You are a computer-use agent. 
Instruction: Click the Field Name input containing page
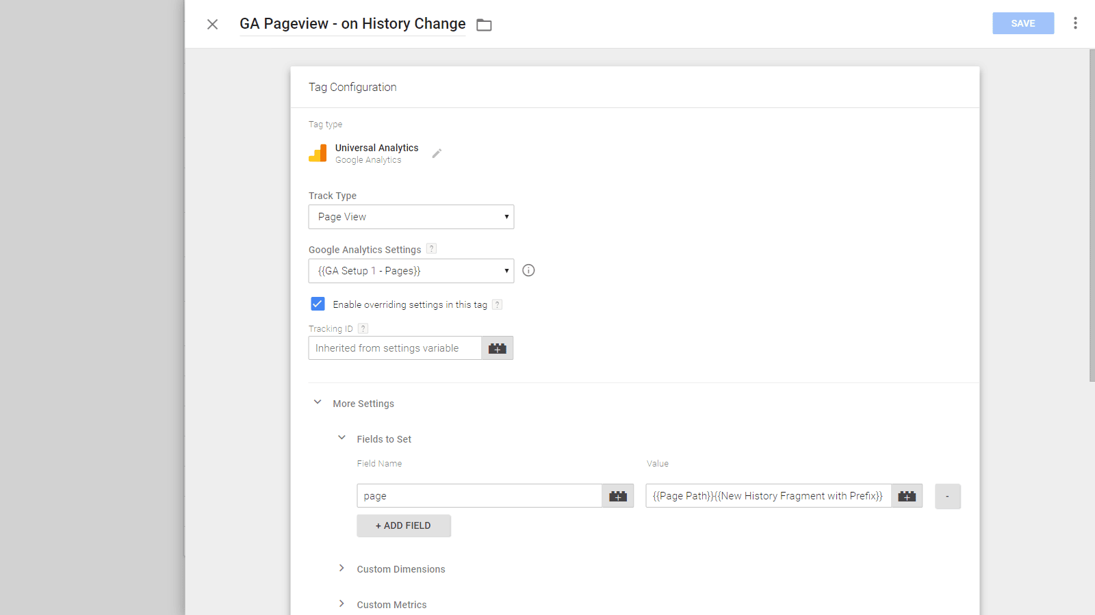[480, 496]
